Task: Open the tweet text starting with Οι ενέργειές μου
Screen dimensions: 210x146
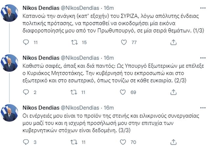Action: pyautogui.click(x=112, y=122)
